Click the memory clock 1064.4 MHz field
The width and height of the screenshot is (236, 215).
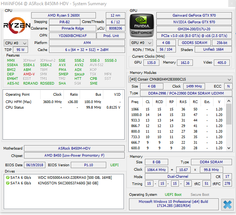point(156,170)
